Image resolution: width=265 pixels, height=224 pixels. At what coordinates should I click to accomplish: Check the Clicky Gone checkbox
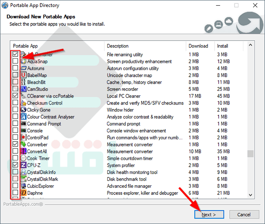pyautogui.click(x=15, y=109)
